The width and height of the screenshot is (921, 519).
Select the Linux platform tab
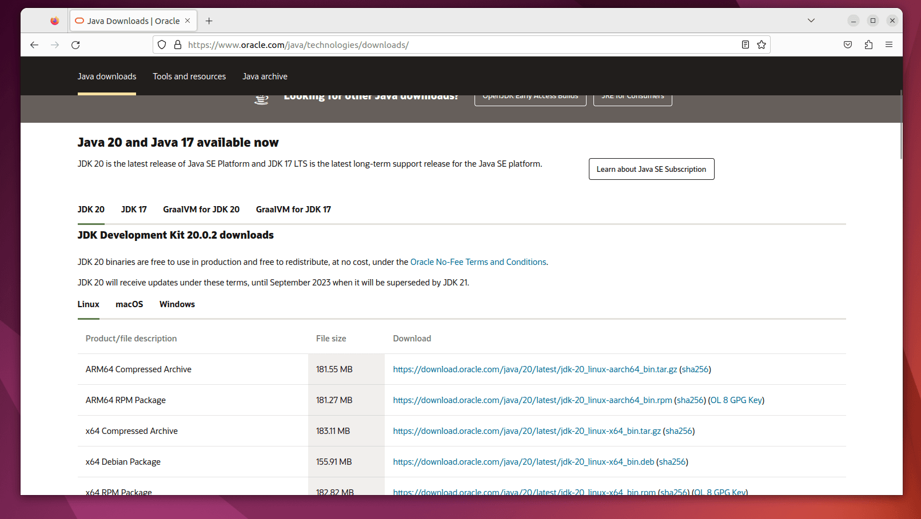[89, 304]
